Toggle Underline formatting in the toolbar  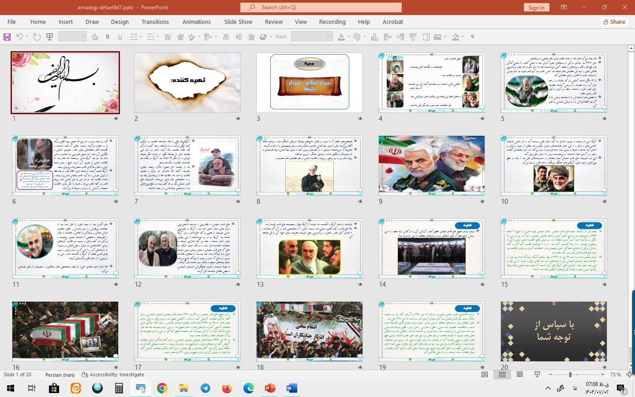click(x=120, y=37)
